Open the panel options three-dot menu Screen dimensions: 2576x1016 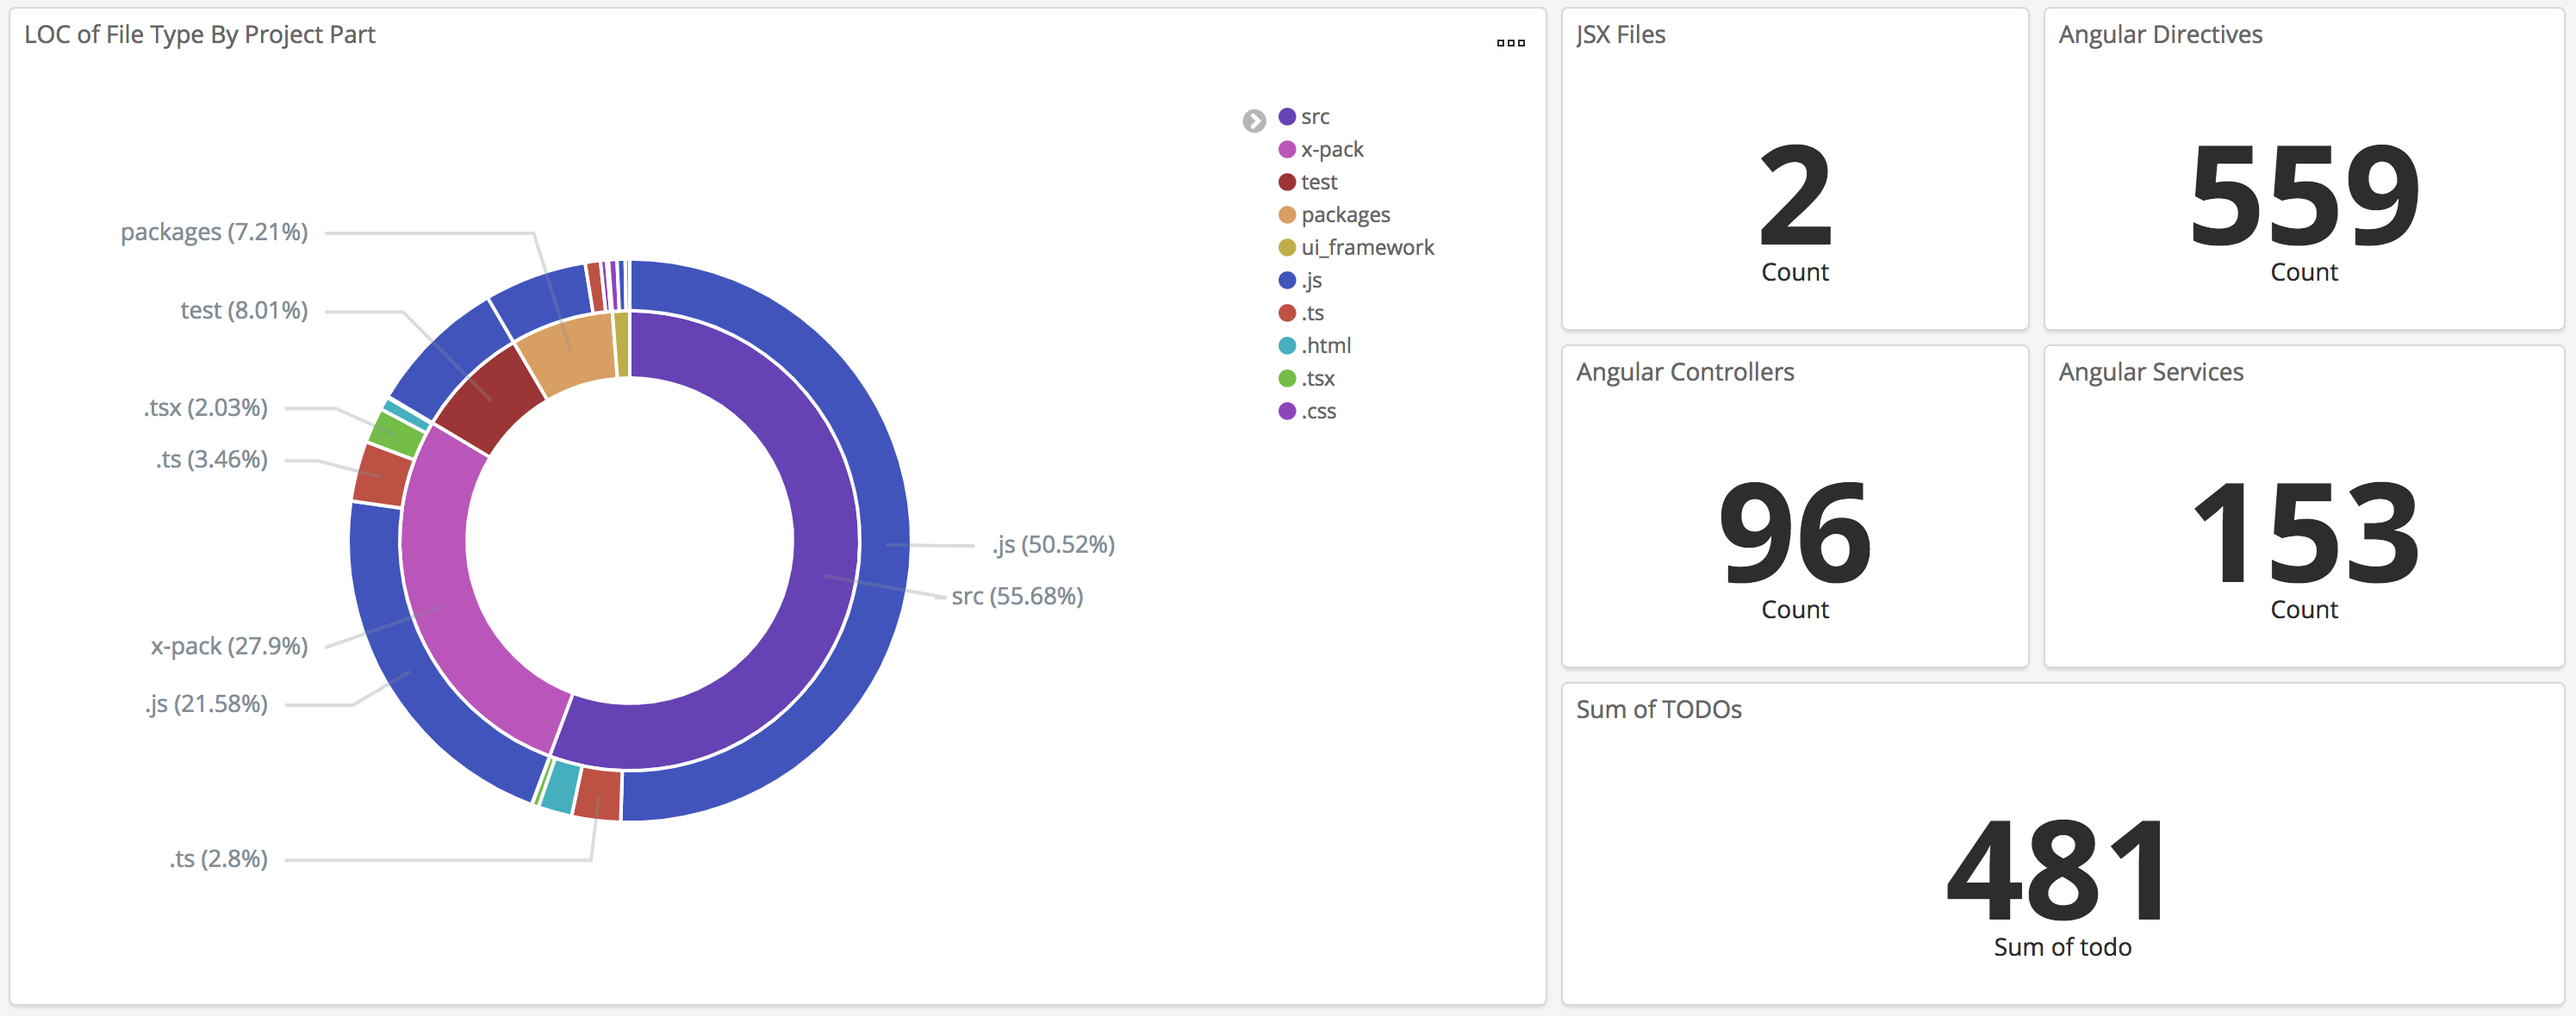pos(1510,43)
